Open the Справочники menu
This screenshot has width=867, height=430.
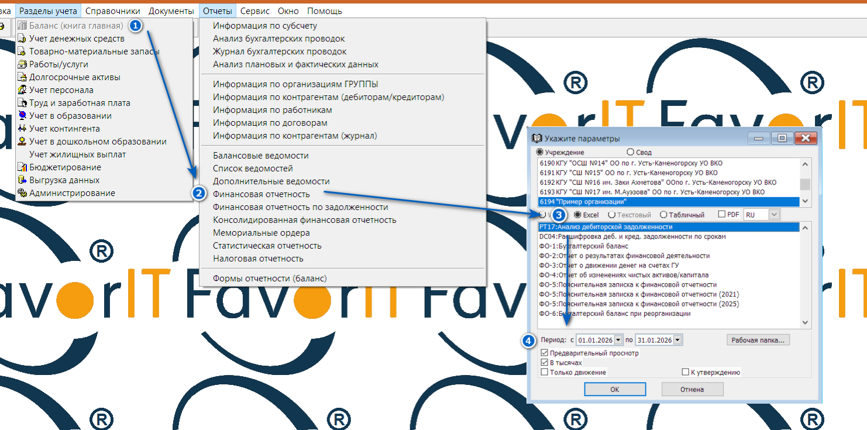pyautogui.click(x=112, y=11)
